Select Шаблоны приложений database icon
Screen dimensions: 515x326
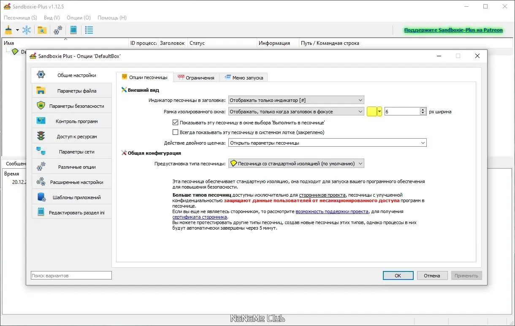click(41, 197)
